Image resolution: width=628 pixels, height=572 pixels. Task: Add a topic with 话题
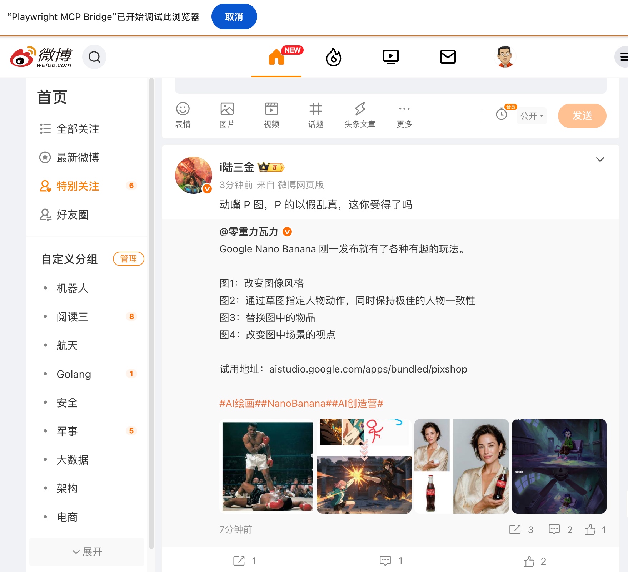click(x=316, y=115)
